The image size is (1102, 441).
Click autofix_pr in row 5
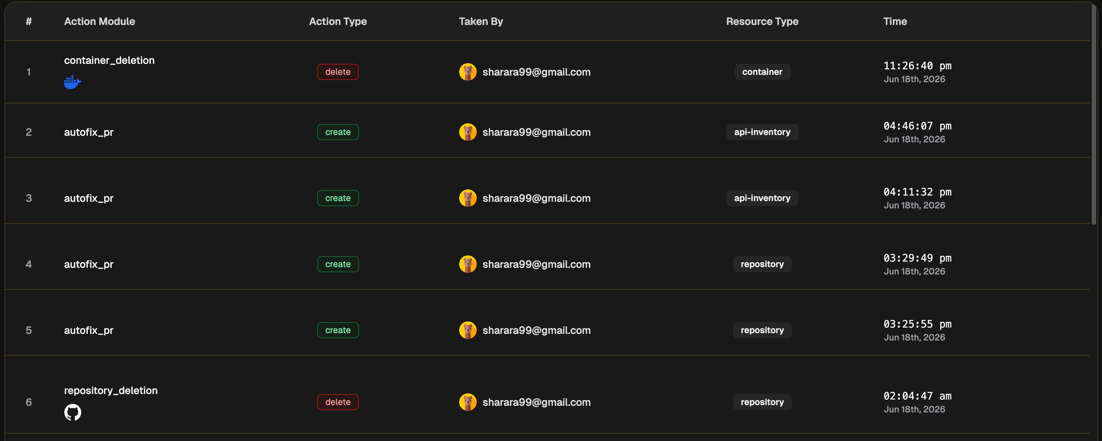point(89,331)
